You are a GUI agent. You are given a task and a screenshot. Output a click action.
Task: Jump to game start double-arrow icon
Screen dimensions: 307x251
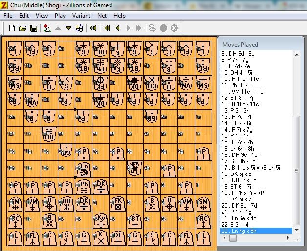tap(93, 28)
